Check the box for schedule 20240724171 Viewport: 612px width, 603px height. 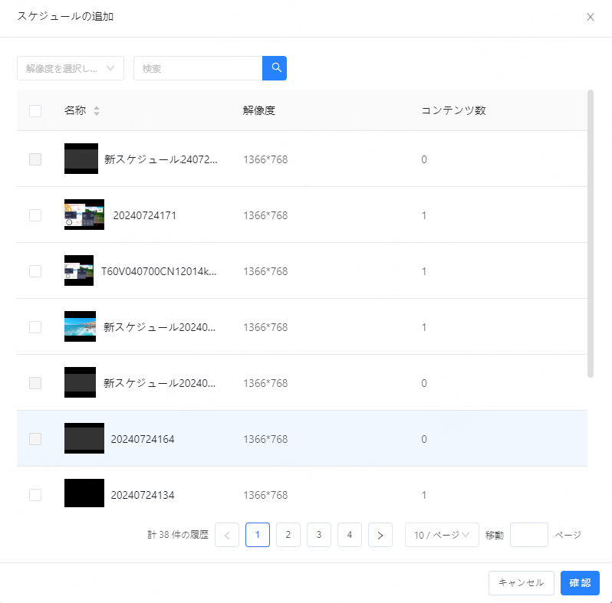pos(35,215)
